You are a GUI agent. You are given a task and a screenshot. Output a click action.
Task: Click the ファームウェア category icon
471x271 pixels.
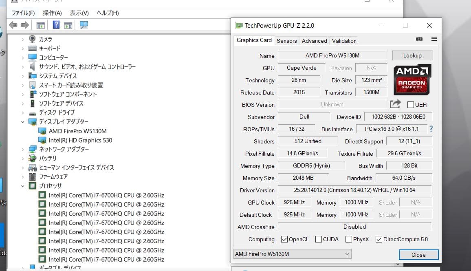pos(32,177)
